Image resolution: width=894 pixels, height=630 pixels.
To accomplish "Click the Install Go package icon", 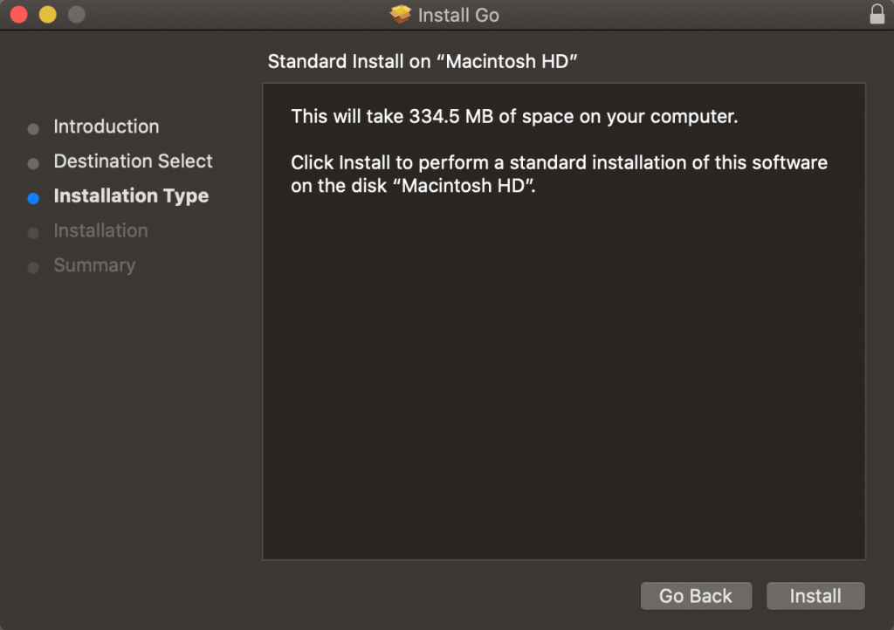I will [x=400, y=14].
